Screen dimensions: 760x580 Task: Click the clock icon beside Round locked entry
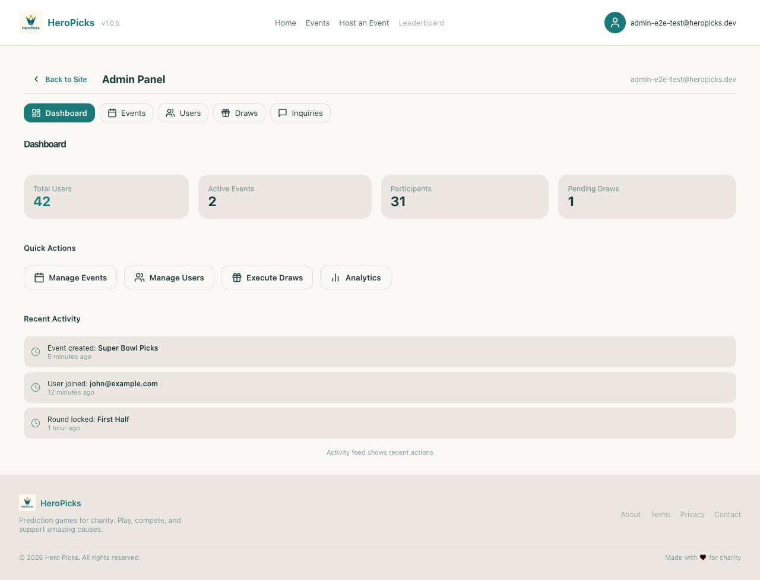pos(36,423)
